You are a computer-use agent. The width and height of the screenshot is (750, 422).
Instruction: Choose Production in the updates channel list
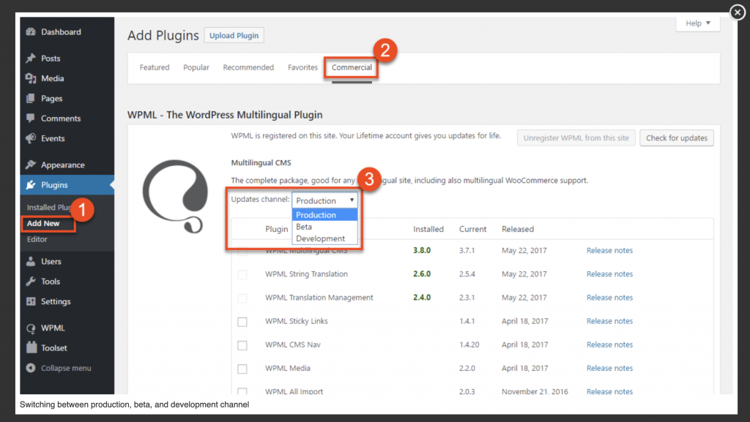pyautogui.click(x=324, y=215)
